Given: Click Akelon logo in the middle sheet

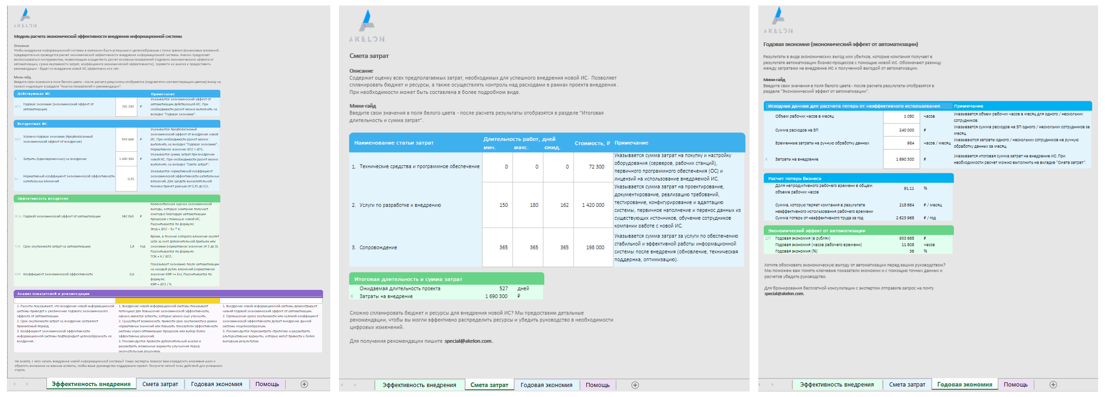Looking at the screenshot, I should (367, 26).
